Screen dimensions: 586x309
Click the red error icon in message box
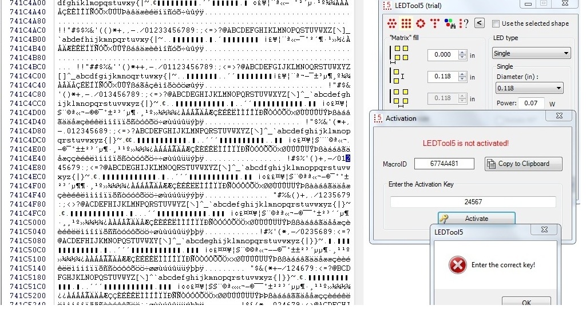click(457, 265)
